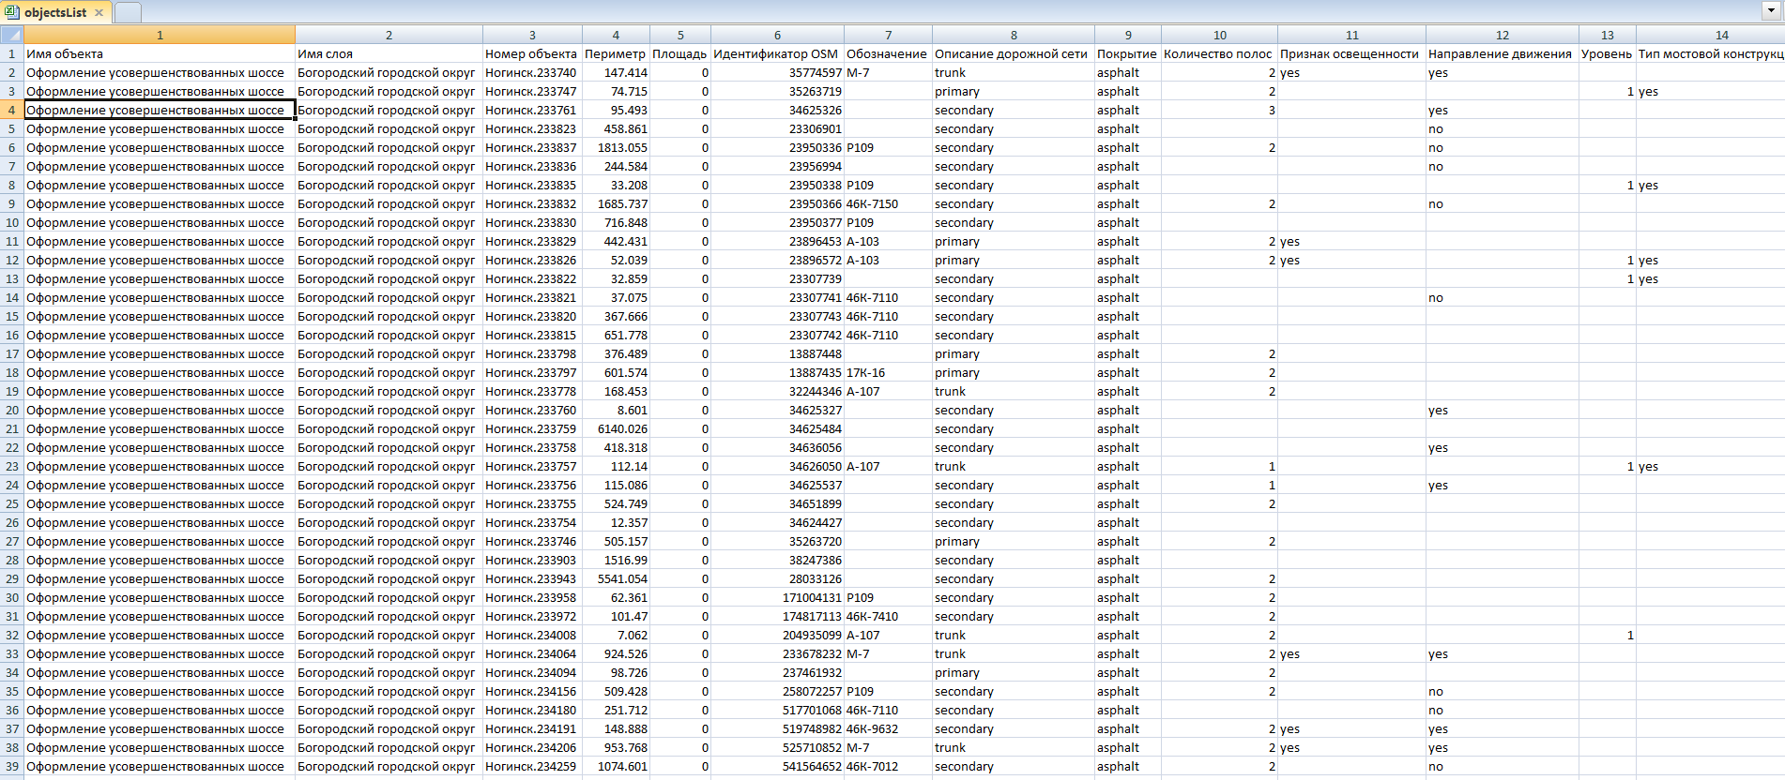Viewport: 1785px width, 780px height.
Task: Select 'Богородский городской округ' in Ногинск.233943 row
Action: click(x=389, y=578)
